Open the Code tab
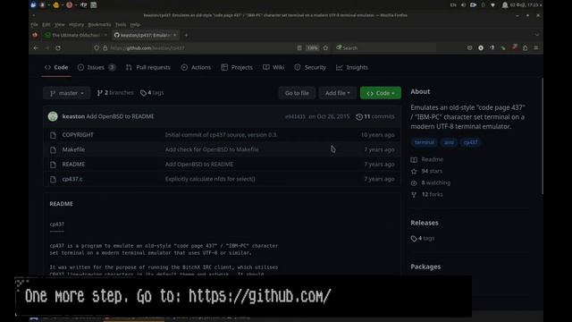 pos(56,67)
